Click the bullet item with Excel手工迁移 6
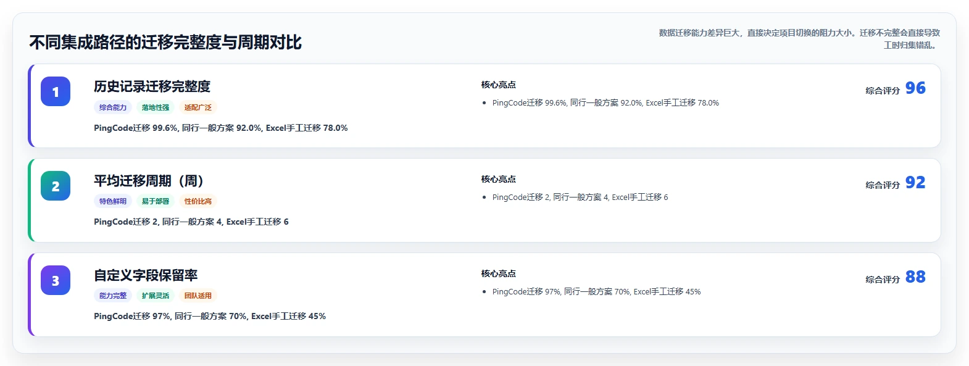969x366 pixels. pyautogui.click(x=580, y=198)
